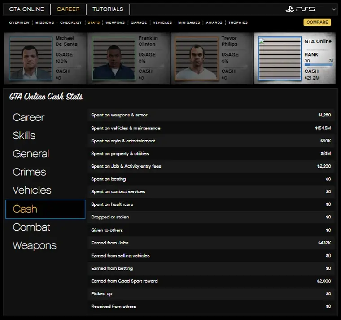
Task: Select Franklin Clinton character card
Action: click(128, 58)
